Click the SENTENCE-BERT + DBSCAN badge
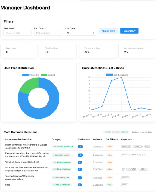Image resolution: width=155 pixels, height=192 pixels. (116, 132)
